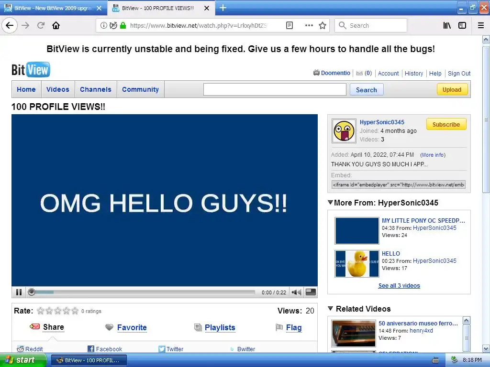Click the BitView Search button
Image resolution: width=490 pixels, height=367 pixels.
pyautogui.click(x=367, y=90)
